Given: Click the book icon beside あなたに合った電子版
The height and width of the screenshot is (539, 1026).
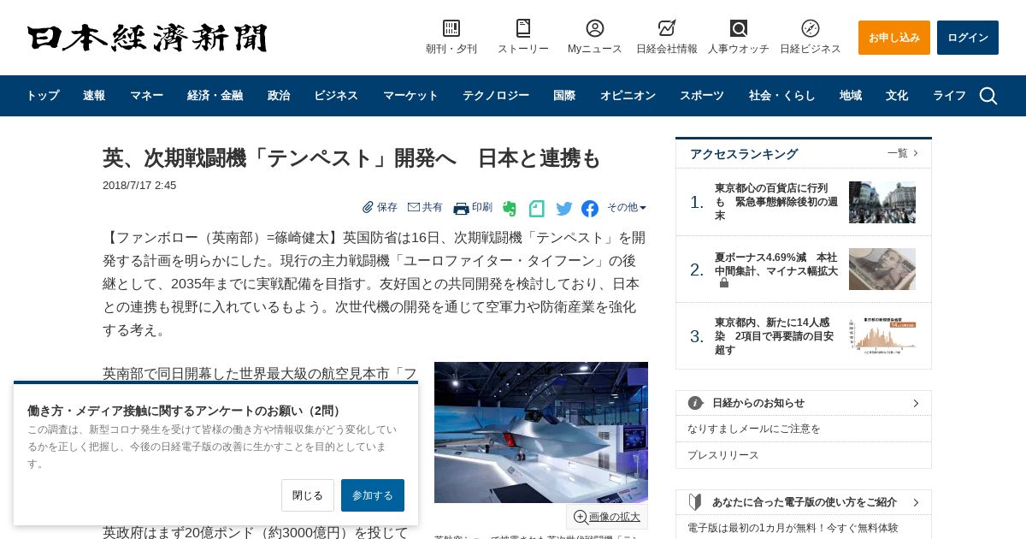Looking at the screenshot, I should pos(696,502).
